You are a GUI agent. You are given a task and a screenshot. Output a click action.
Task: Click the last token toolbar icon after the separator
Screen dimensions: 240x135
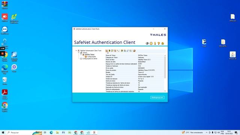click(134, 51)
